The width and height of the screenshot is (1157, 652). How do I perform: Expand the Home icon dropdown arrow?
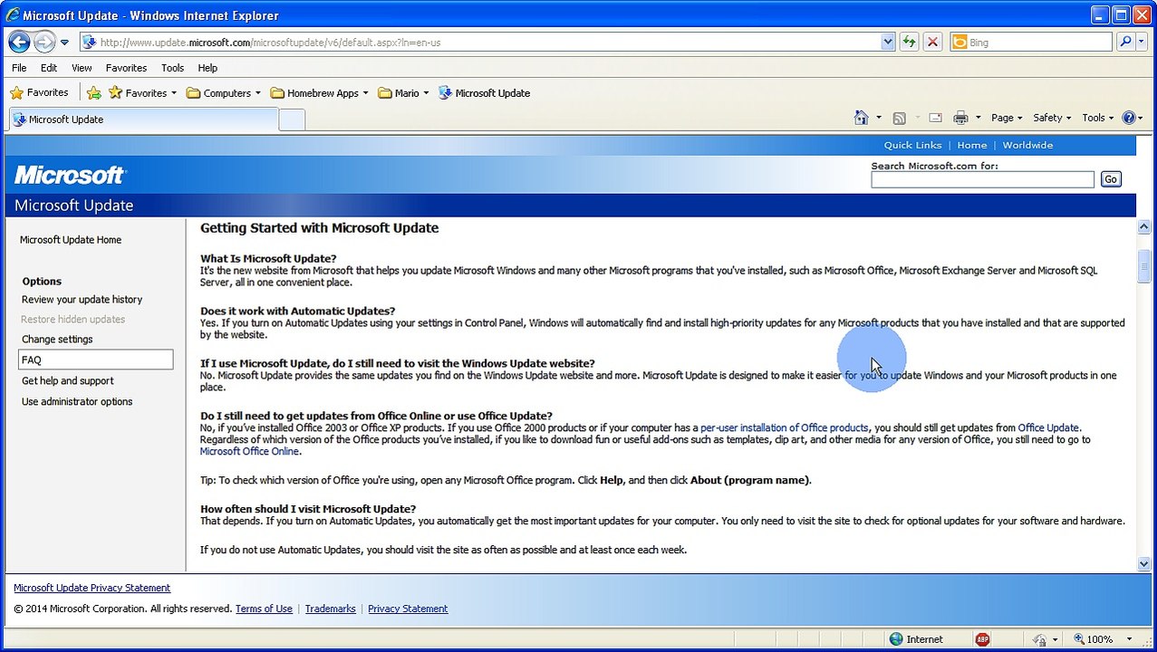click(x=879, y=118)
